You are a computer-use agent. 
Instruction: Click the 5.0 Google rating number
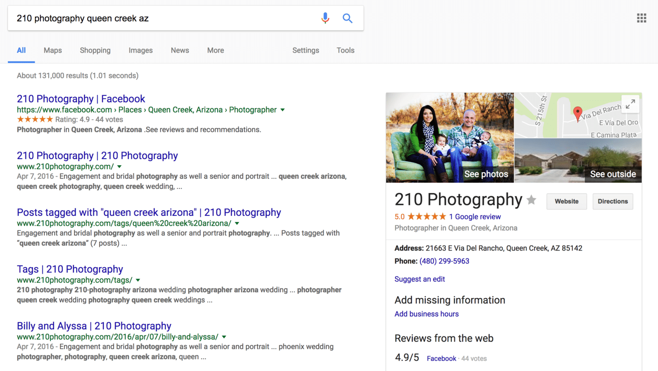399,217
